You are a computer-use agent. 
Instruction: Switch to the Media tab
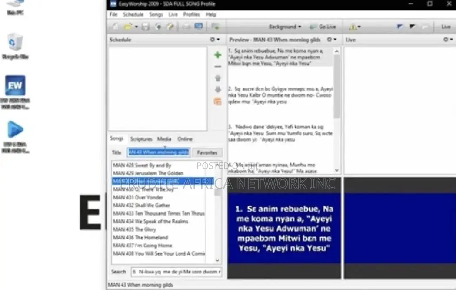(164, 139)
